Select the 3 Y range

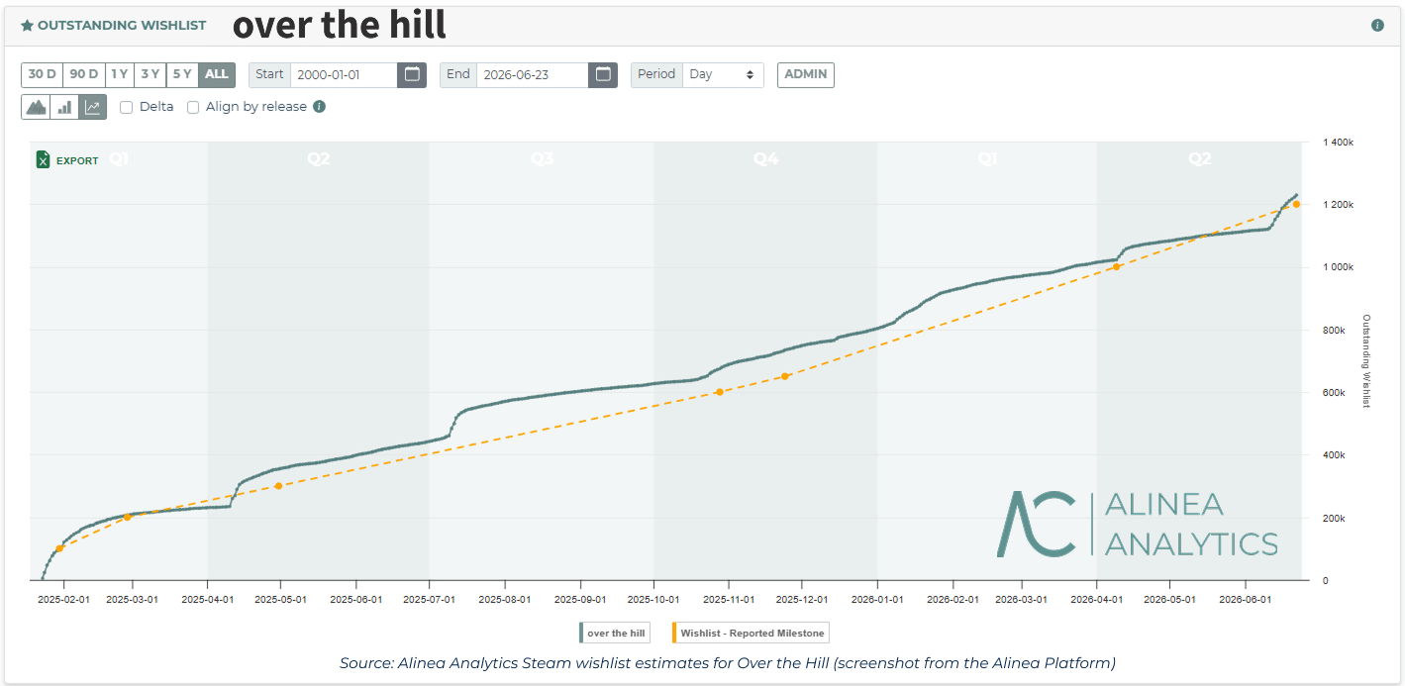pyautogui.click(x=151, y=74)
